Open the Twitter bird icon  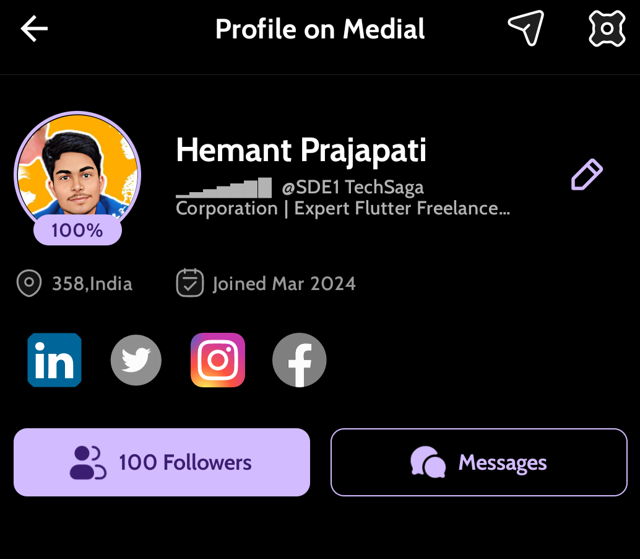point(136,360)
